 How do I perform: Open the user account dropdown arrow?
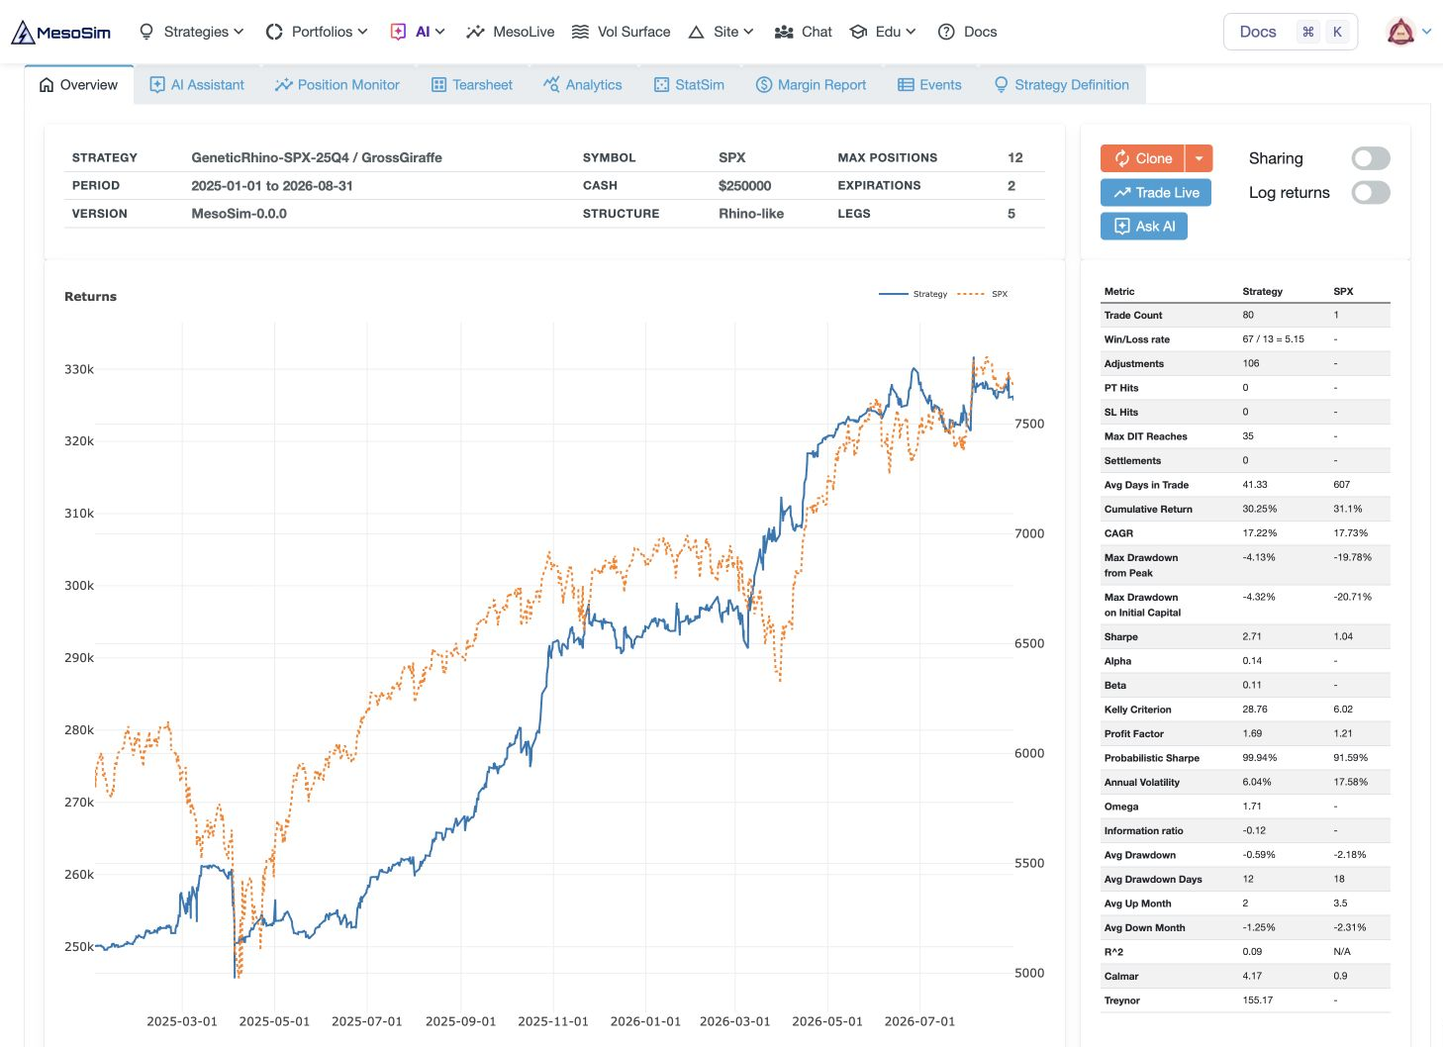coord(1427,32)
